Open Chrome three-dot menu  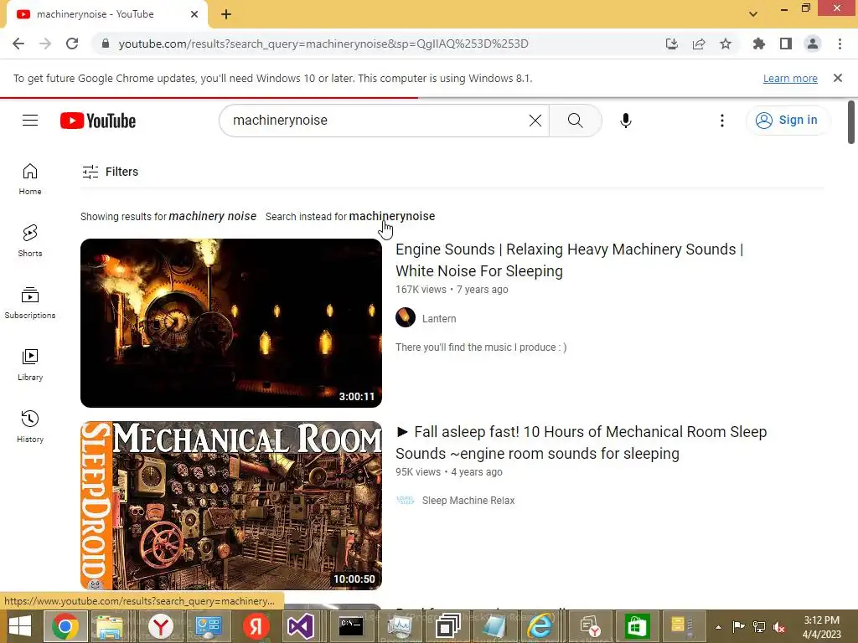(x=840, y=44)
